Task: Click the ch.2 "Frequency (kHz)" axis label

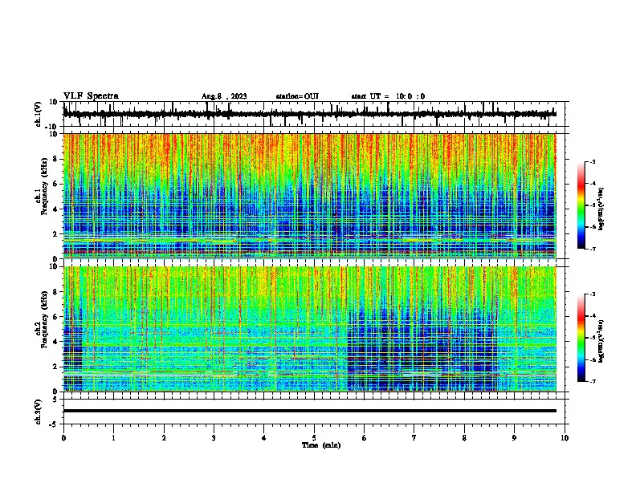Action: click(x=44, y=319)
